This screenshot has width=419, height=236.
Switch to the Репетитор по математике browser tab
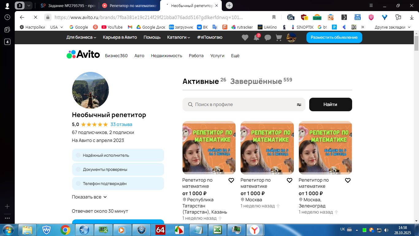point(129,6)
